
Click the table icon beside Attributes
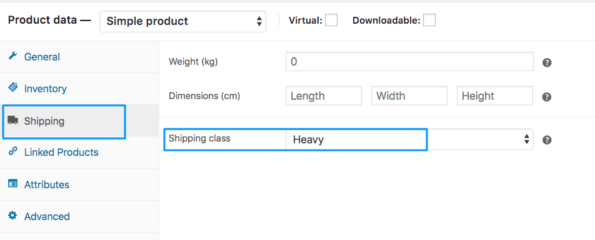click(12, 184)
